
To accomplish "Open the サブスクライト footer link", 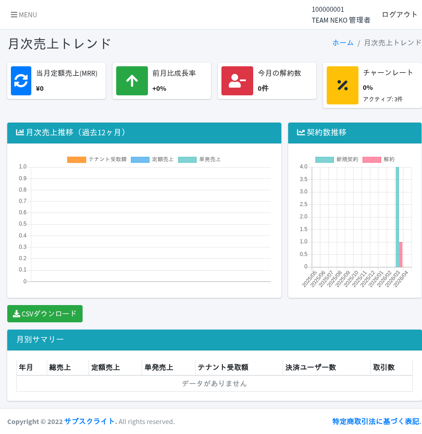I will tap(89, 421).
